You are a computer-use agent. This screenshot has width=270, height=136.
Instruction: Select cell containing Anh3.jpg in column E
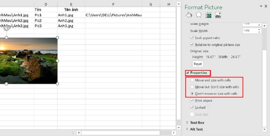pos(71,26)
